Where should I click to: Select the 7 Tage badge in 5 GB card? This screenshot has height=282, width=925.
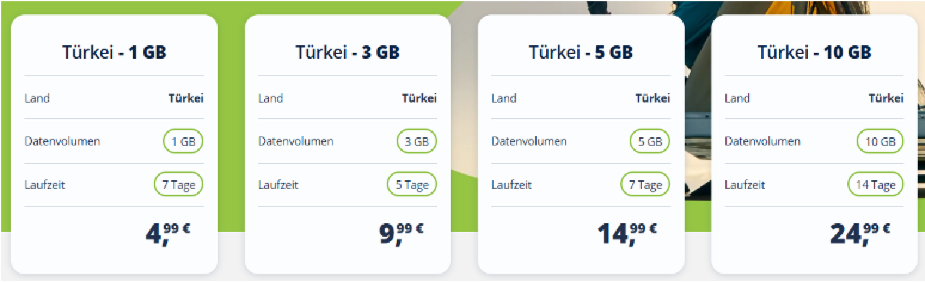pyautogui.click(x=645, y=185)
